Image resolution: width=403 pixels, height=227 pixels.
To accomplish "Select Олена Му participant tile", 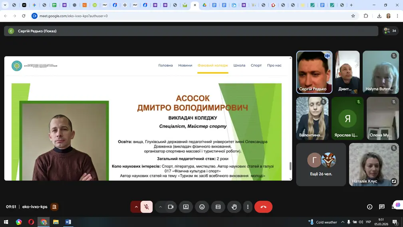I will pyautogui.click(x=383, y=119).
